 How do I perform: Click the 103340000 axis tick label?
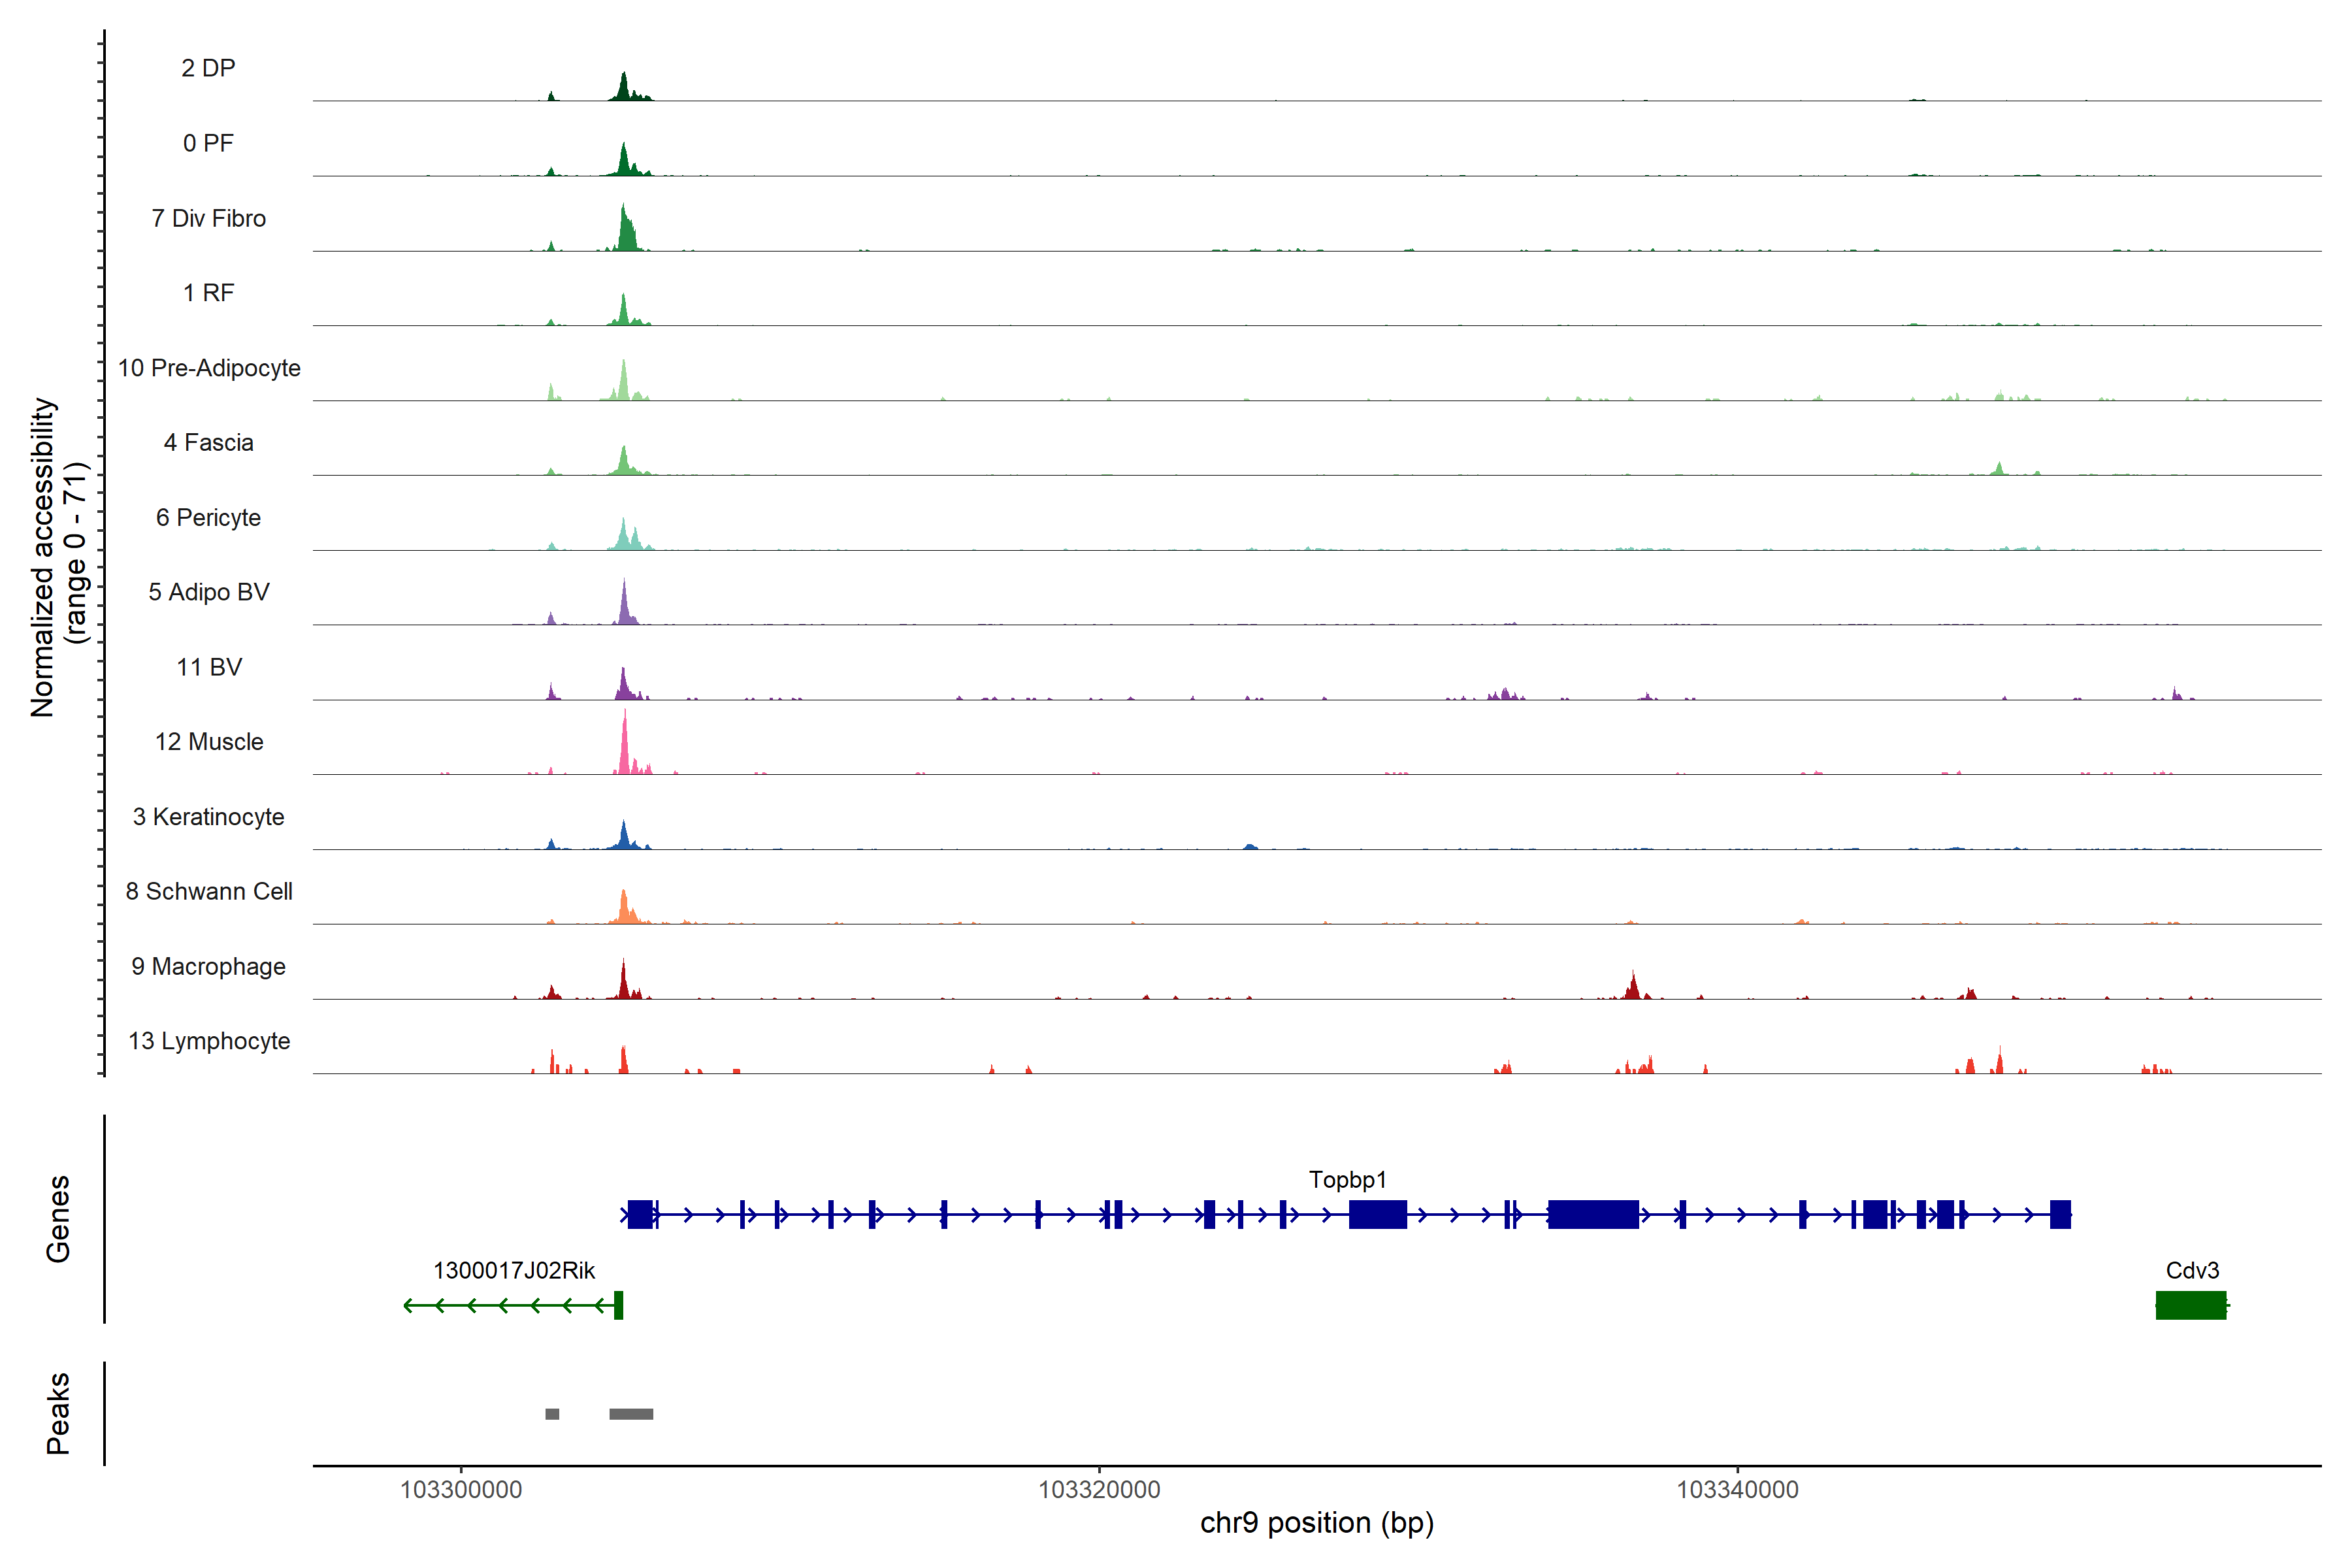point(1737,1489)
